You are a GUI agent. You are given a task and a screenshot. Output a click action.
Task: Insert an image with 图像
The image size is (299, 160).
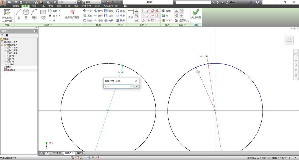166,11
